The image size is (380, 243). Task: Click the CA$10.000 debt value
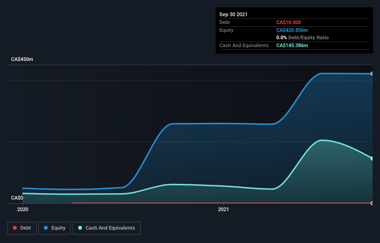click(x=289, y=22)
